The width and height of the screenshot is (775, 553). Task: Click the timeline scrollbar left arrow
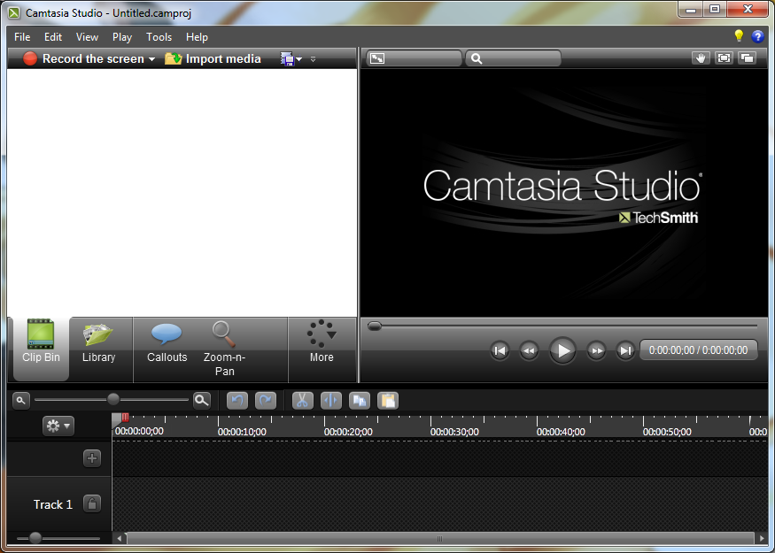(119, 538)
